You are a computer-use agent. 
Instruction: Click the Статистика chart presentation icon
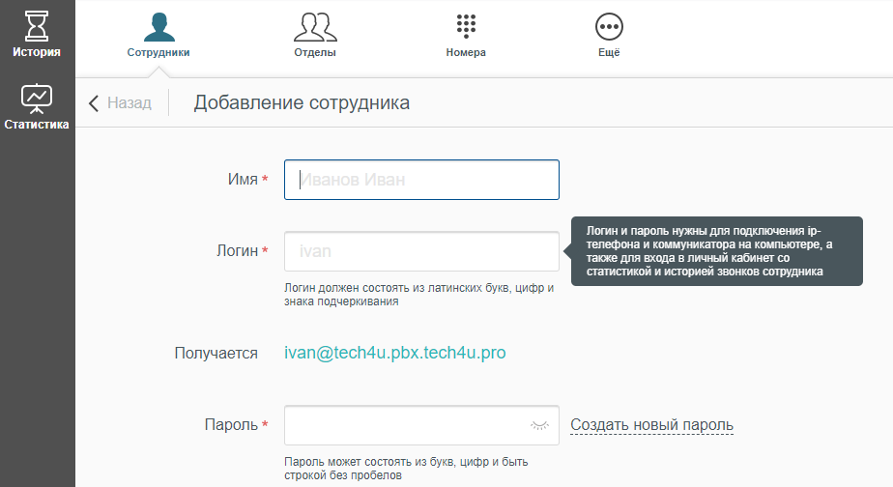tap(37, 97)
